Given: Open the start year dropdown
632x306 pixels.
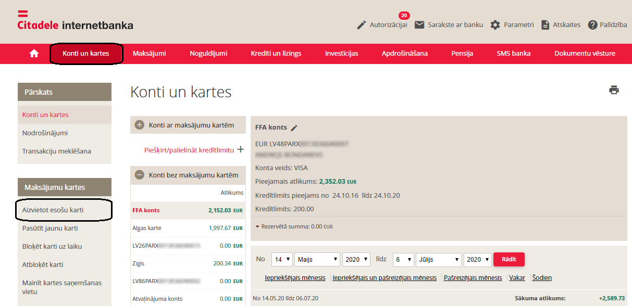Looking at the screenshot, I should 356,260.
